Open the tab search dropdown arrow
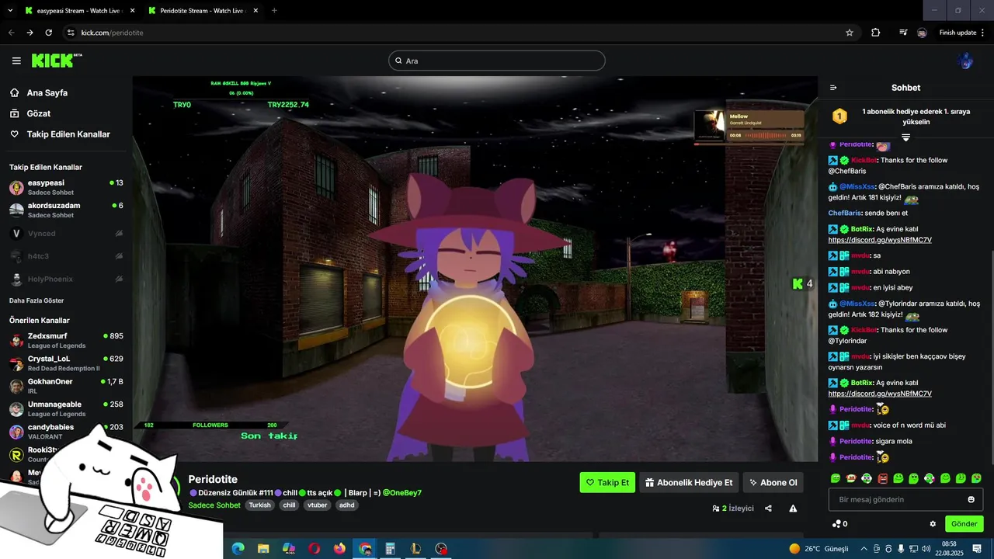994x559 pixels. point(9,11)
